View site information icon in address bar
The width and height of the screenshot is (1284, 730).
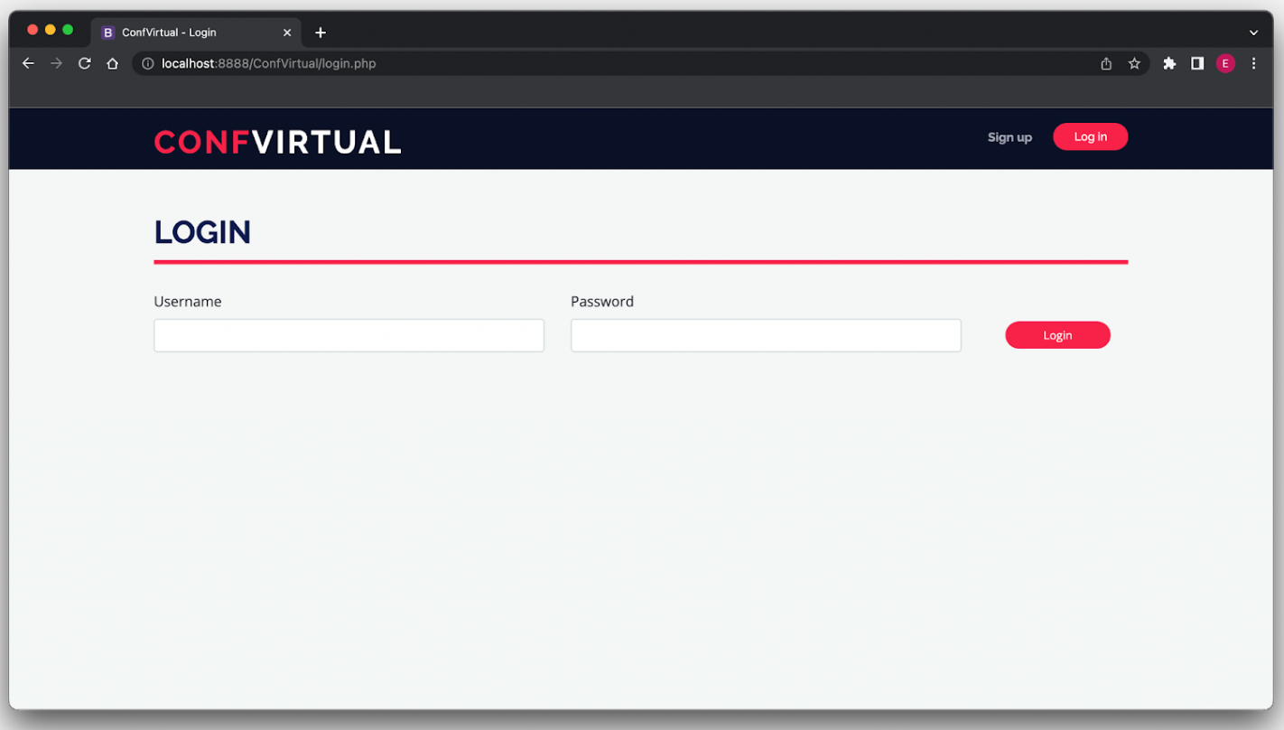pyautogui.click(x=148, y=63)
